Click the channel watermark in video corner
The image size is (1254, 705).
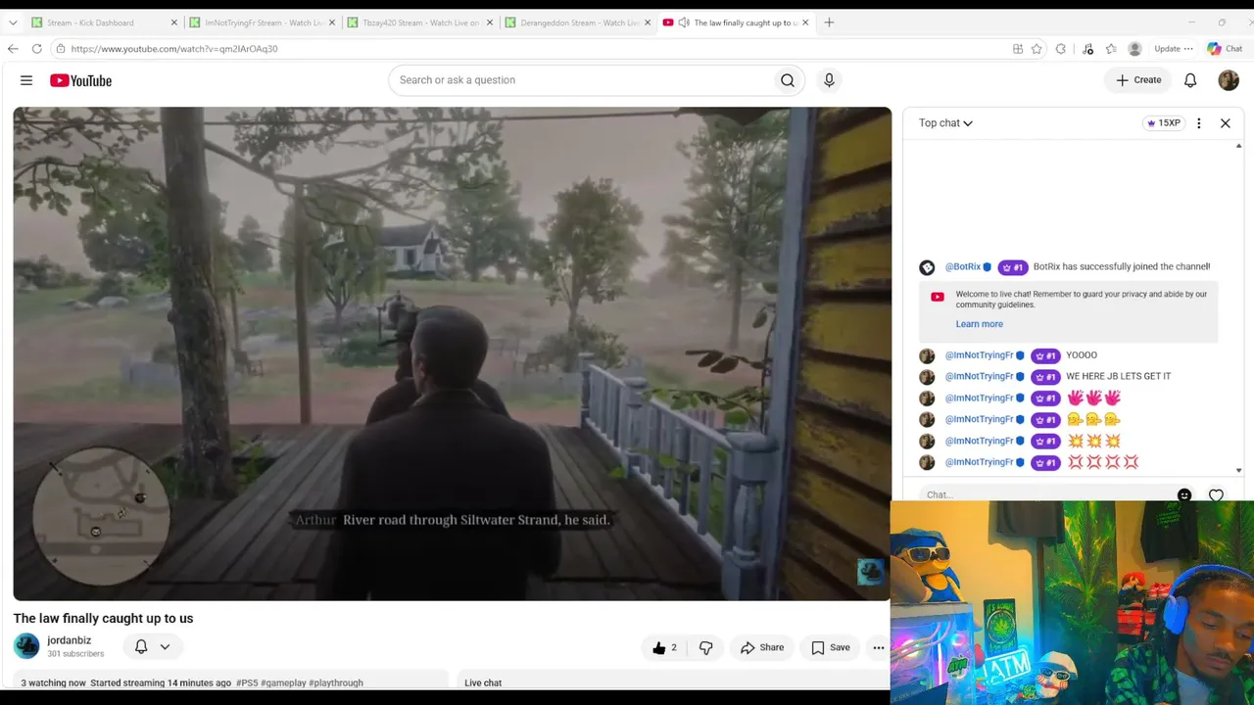[870, 572]
